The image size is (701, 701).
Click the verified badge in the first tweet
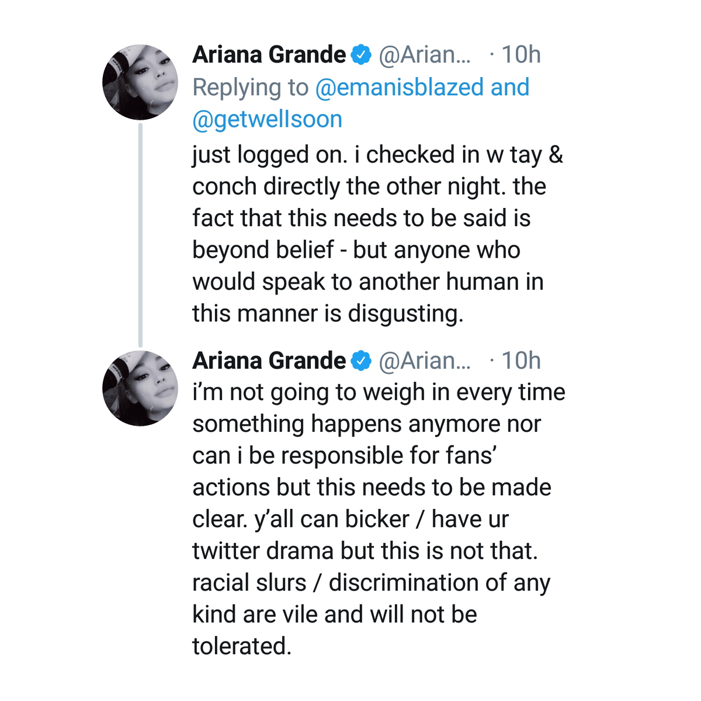click(361, 55)
